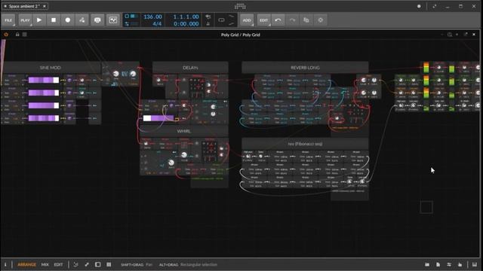The width and height of the screenshot is (483, 271).
Task: Show automation editor panel icon
Action: [75, 264]
